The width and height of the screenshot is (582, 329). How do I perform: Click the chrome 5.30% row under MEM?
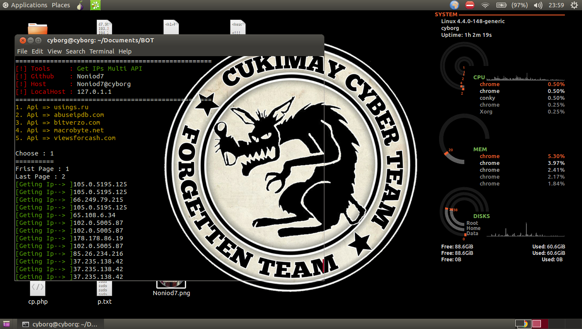[x=522, y=156]
